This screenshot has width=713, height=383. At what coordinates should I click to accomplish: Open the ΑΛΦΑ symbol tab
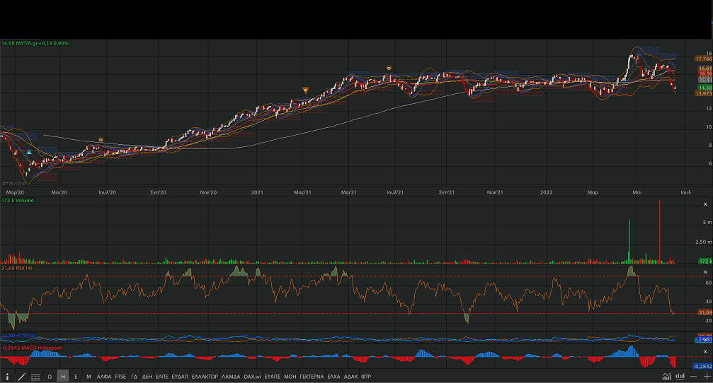point(104,377)
